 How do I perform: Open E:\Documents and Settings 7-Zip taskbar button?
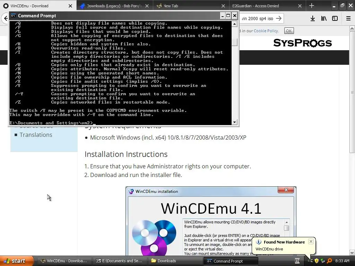click(x=119, y=261)
